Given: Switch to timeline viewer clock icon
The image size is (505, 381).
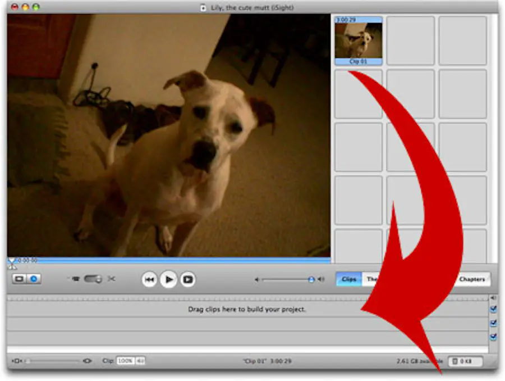Looking at the screenshot, I should pyautogui.click(x=33, y=278).
